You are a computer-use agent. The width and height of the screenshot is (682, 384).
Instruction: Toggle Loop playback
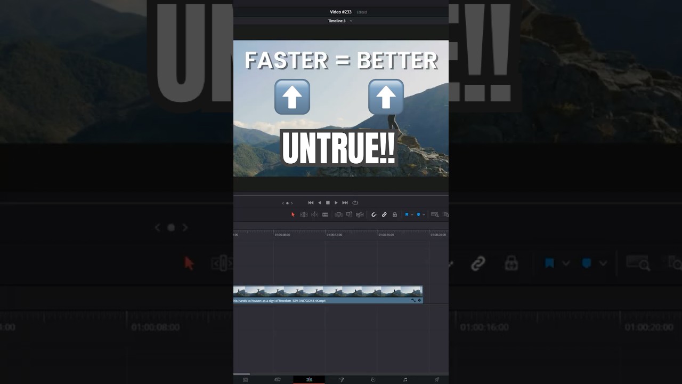[x=355, y=203]
